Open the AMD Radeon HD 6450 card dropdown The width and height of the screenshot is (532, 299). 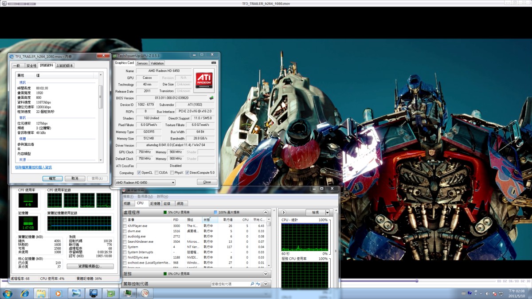(145, 183)
